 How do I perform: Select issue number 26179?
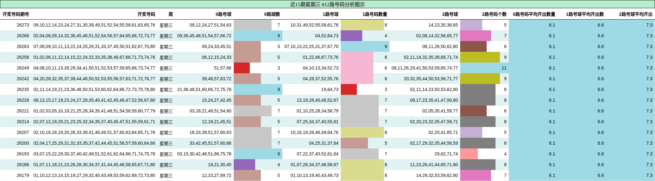pos(23,175)
